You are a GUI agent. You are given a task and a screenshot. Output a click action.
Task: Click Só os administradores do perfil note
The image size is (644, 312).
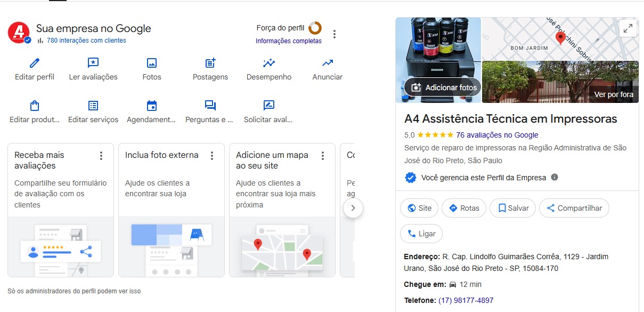[74, 291]
